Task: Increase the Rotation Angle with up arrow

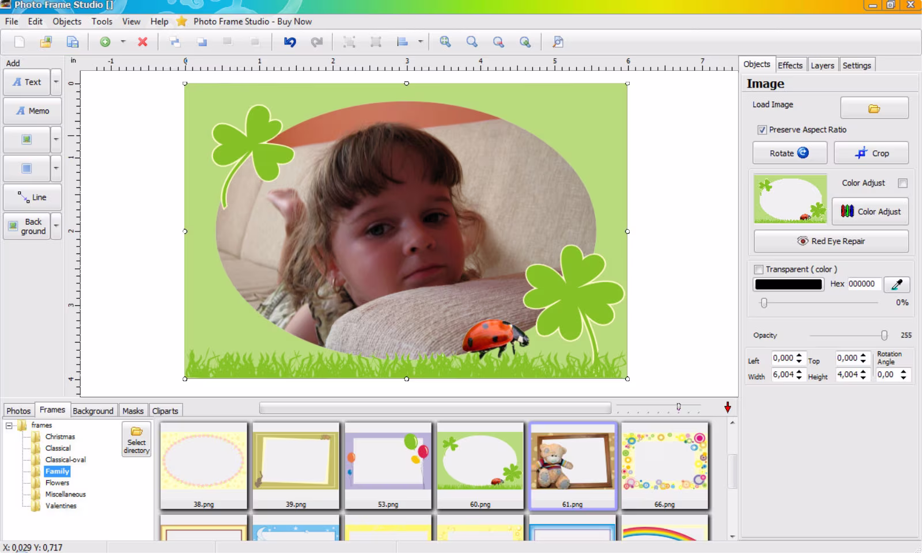Action: [x=903, y=371]
